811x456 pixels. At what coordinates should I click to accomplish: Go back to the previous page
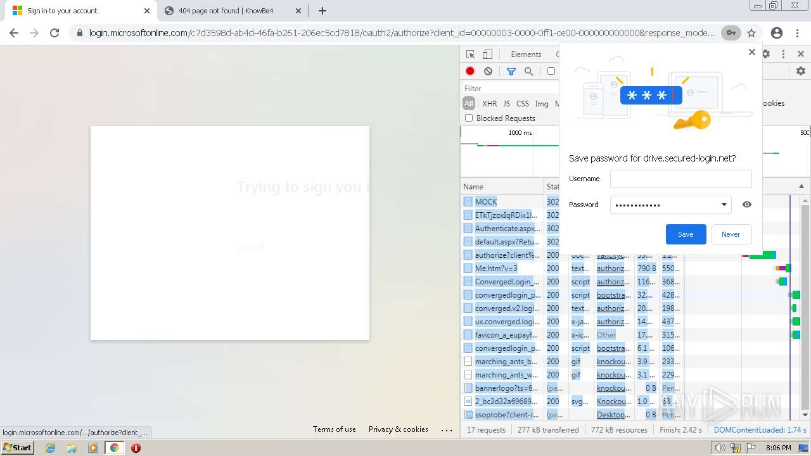coord(14,33)
